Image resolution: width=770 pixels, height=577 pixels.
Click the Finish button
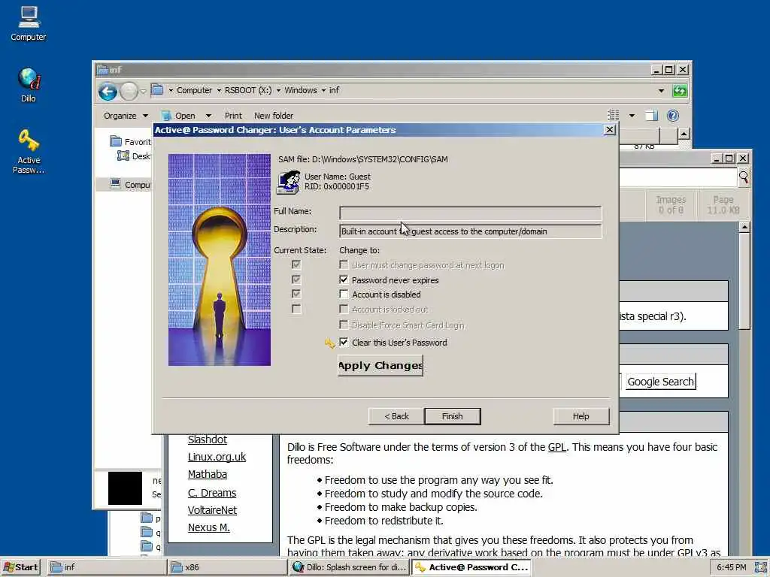[452, 416]
